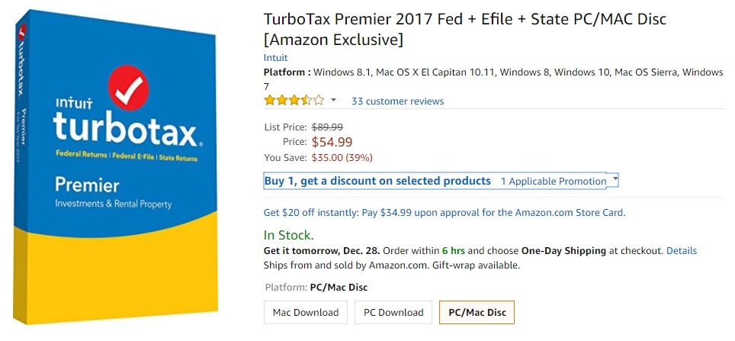
Task: Click the $54.99 price
Action: [x=332, y=142]
